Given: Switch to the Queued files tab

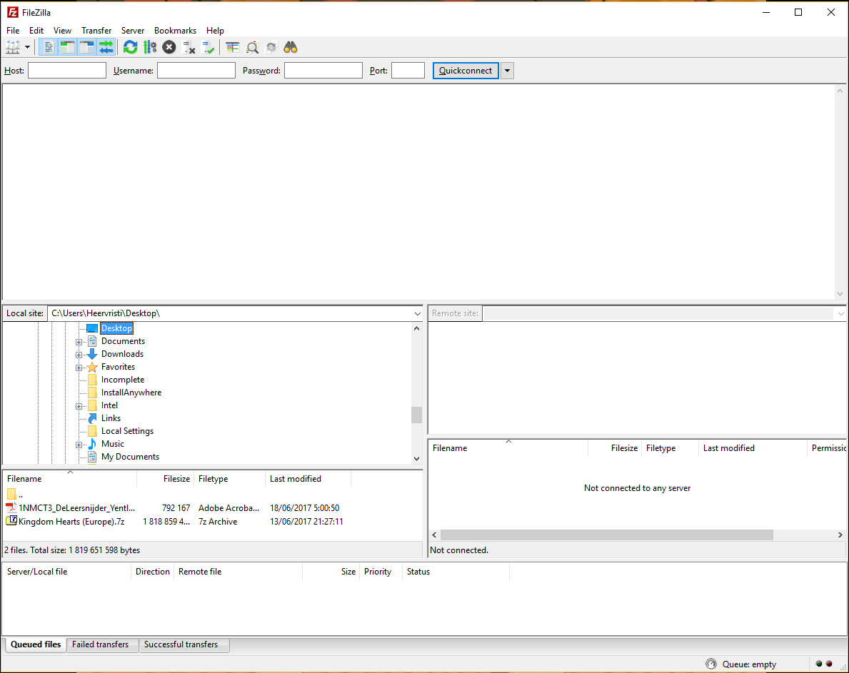Looking at the screenshot, I should 36,644.
